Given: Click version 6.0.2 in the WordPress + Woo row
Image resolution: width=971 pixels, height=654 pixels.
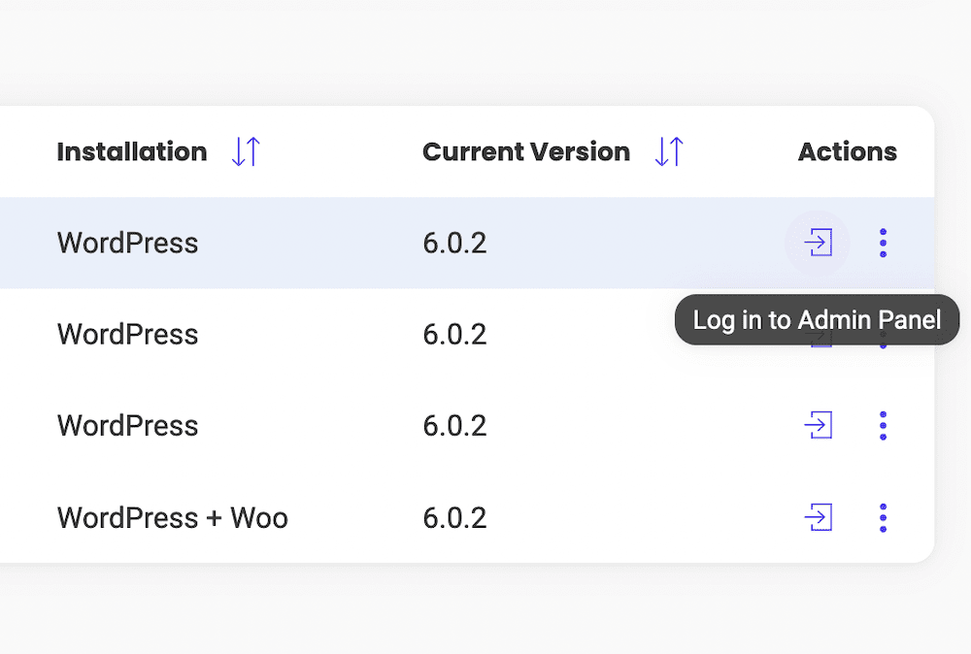Looking at the screenshot, I should pos(454,517).
